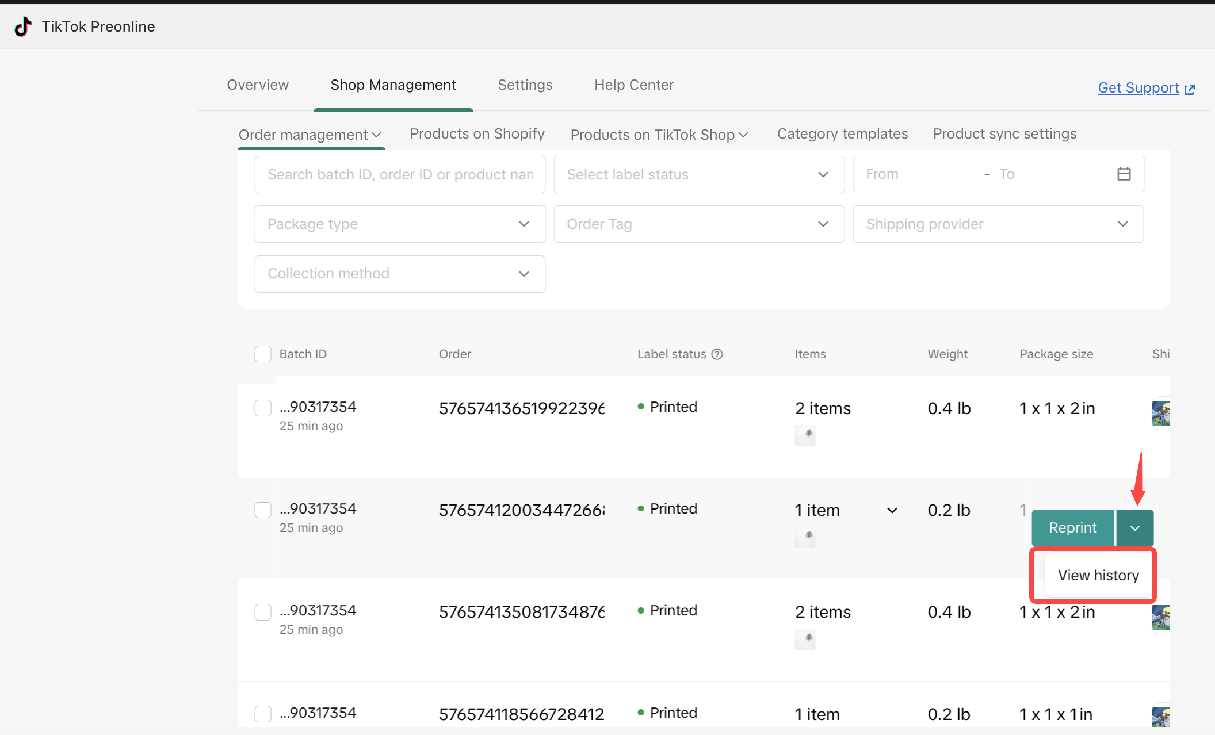Image resolution: width=1215 pixels, height=735 pixels.
Task: Switch to the Settings tab
Action: click(x=525, y=85)
